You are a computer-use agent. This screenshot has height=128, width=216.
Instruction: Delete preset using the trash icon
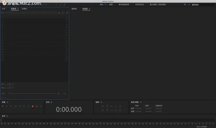[x=63, y=13]
